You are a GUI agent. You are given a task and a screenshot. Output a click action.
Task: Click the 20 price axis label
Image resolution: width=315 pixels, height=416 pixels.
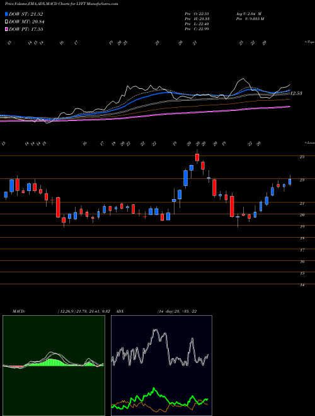302,215
